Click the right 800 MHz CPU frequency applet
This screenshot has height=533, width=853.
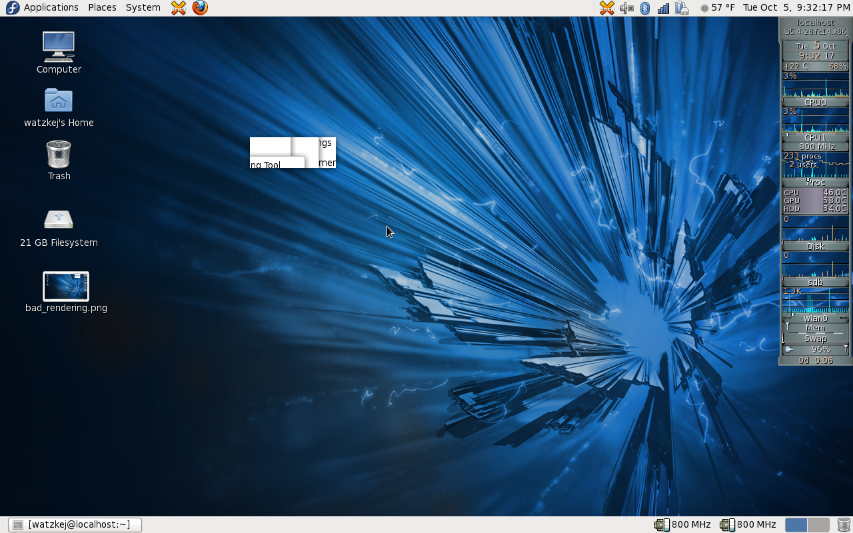coord(748,524)
